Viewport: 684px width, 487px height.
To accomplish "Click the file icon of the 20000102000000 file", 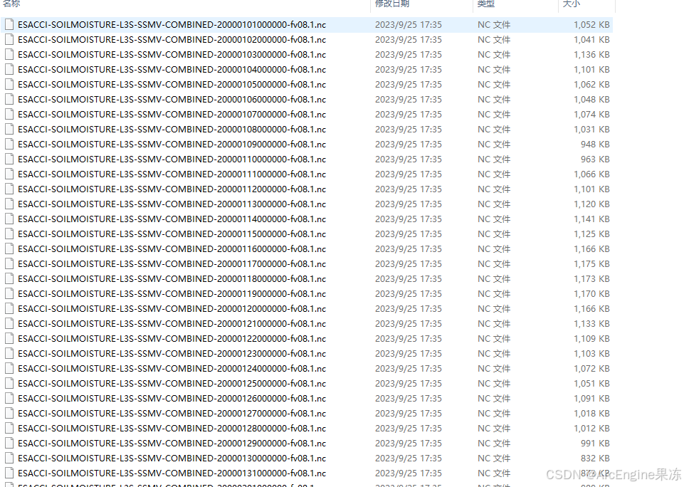I will coord(9,40).
